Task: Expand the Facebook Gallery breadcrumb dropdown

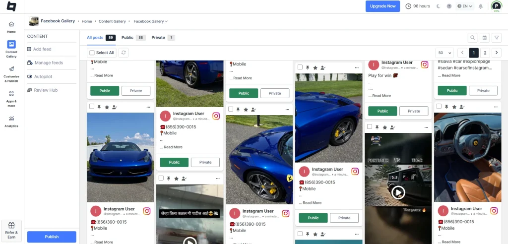Action: [x=151, y=21]
